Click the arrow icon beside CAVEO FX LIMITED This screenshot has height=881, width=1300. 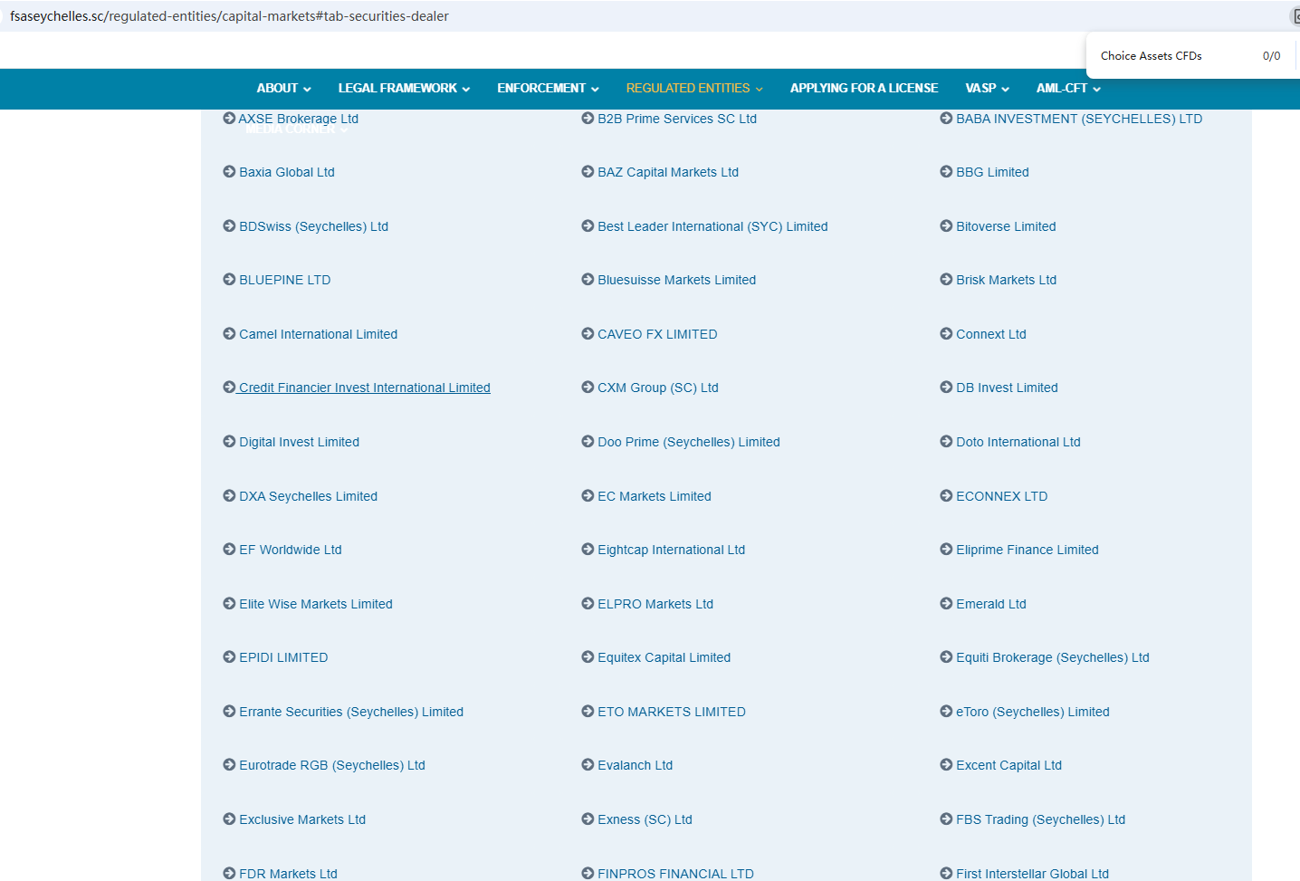click(x=588, y=333)
